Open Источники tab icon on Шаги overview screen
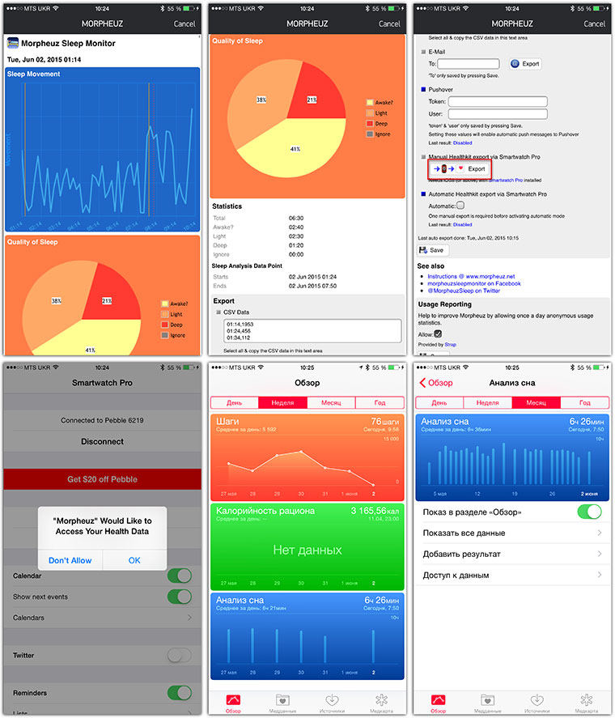The width and height of the screenshot is (615, 718). (x=332, y=699)
